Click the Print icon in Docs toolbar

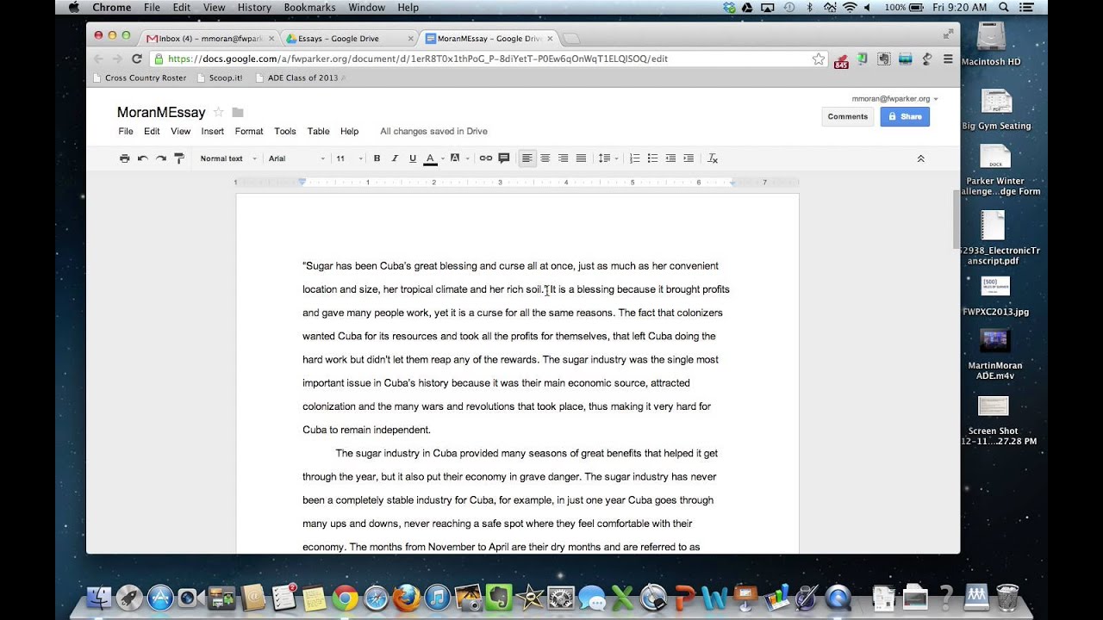pyautogui.click(x=125, y=158)
